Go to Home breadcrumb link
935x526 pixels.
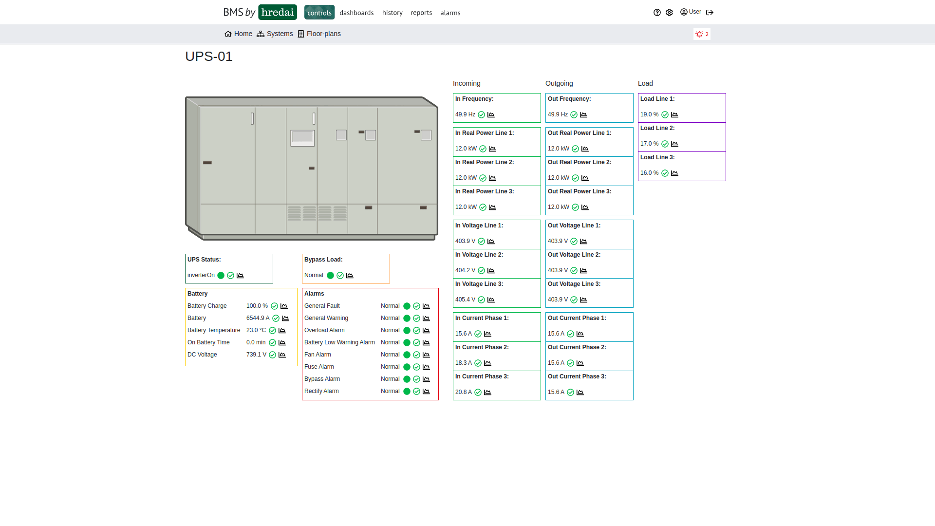tap(238, 34)
